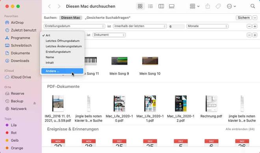Remove the Erstellungsdatum criteria row
260x153 pixels.
click(x=249, y=26)
